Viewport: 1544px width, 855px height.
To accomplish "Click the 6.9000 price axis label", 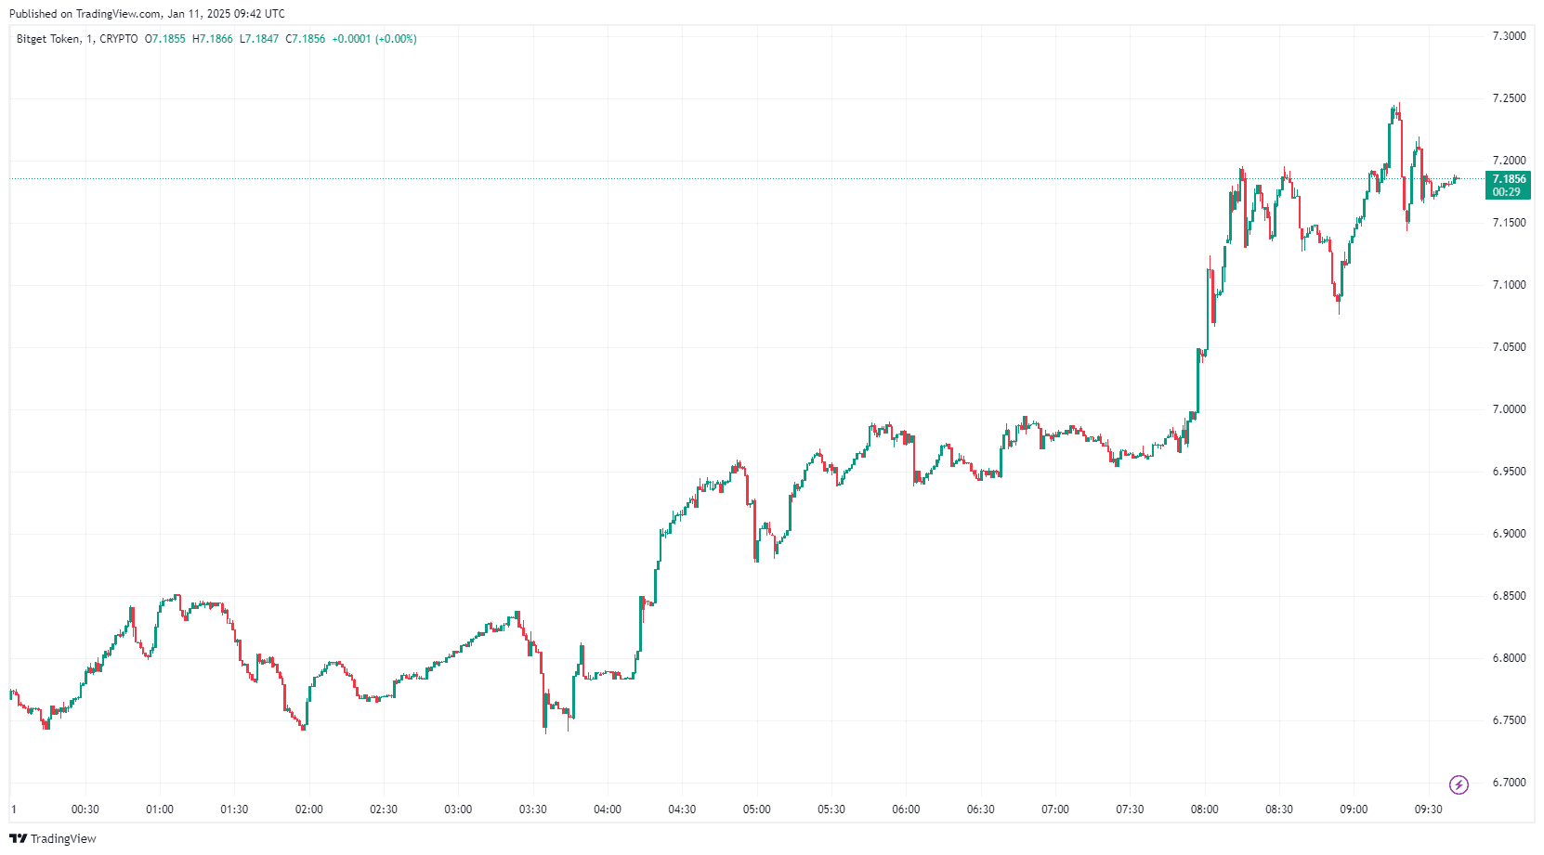I will (1509, 534).
